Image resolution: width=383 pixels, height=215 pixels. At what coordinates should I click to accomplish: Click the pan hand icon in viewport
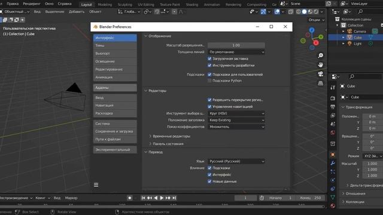[x=321, y=65]
